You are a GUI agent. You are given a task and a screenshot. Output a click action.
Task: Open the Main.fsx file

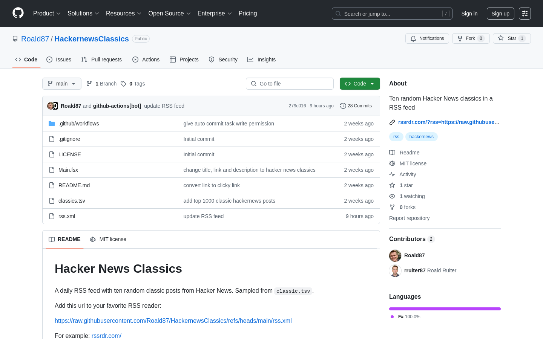pos(68,170)
